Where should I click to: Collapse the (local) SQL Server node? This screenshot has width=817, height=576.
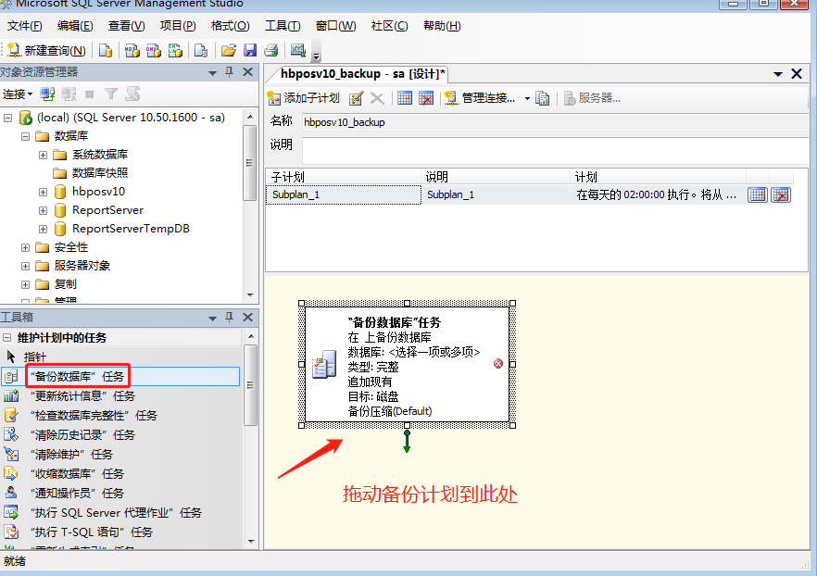pos(7,118)
